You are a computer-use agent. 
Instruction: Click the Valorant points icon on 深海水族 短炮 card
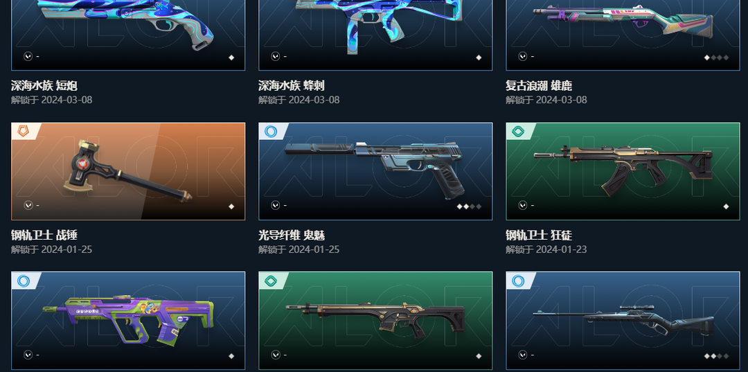pos(28,56)
